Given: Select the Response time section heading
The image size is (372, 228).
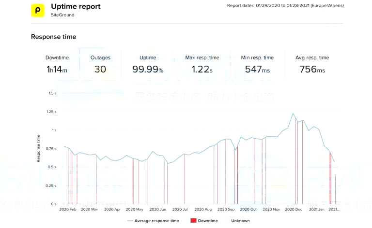Looking at the screenshot, I should (53, 37).
